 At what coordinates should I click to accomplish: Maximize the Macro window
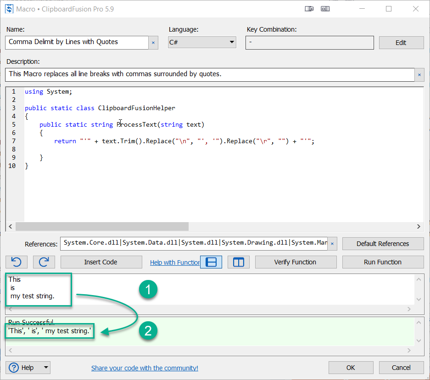pyautogui.click(x=389, y=9)
